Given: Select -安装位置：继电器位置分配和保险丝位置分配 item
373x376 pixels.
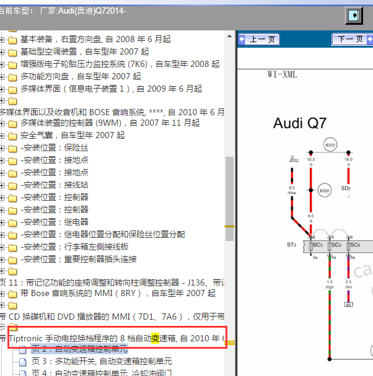Looking at the screenshot, I should click(103, 234).
